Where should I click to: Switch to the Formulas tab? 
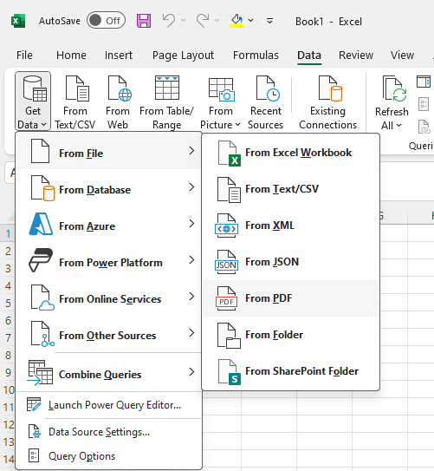(x=256, y=56)
